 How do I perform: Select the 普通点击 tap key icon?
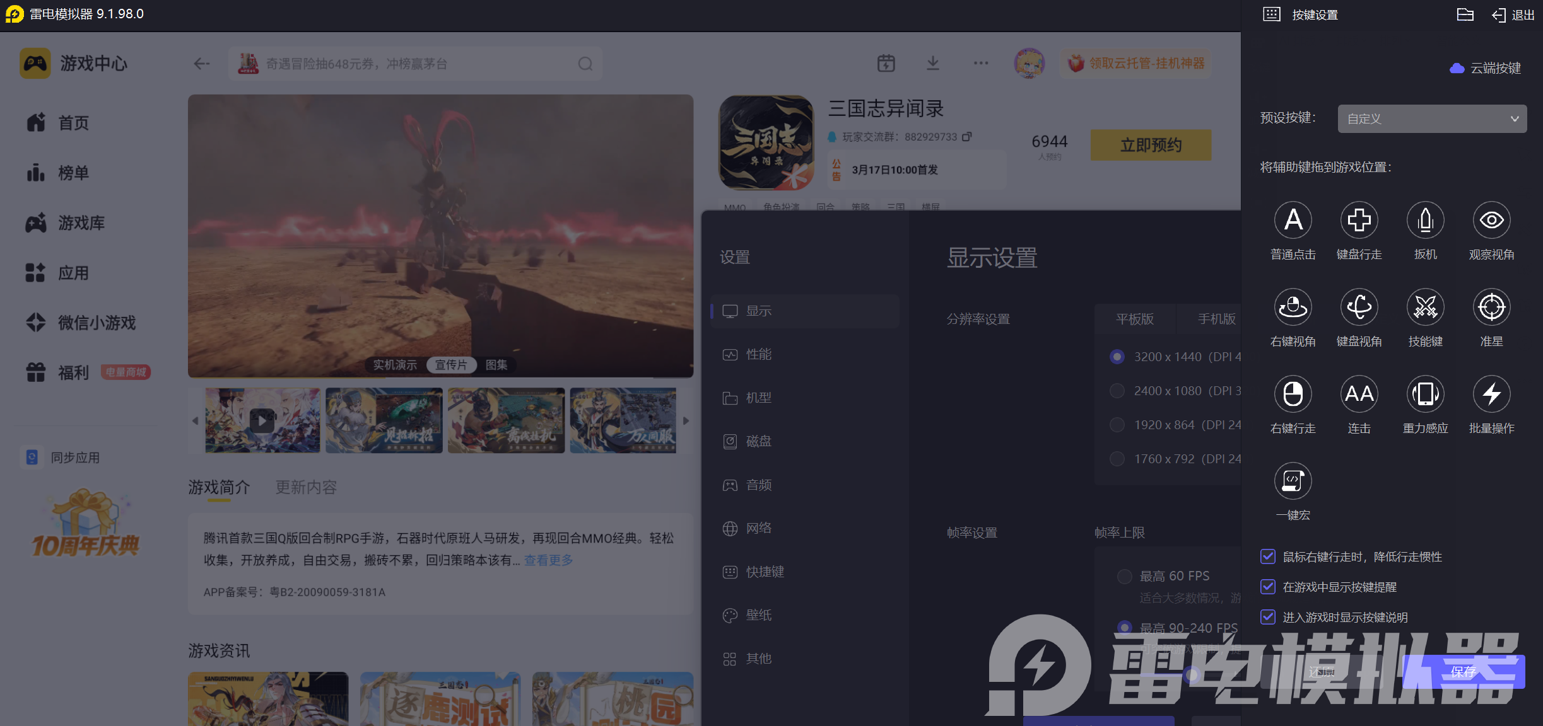(x=1293, y=221)
